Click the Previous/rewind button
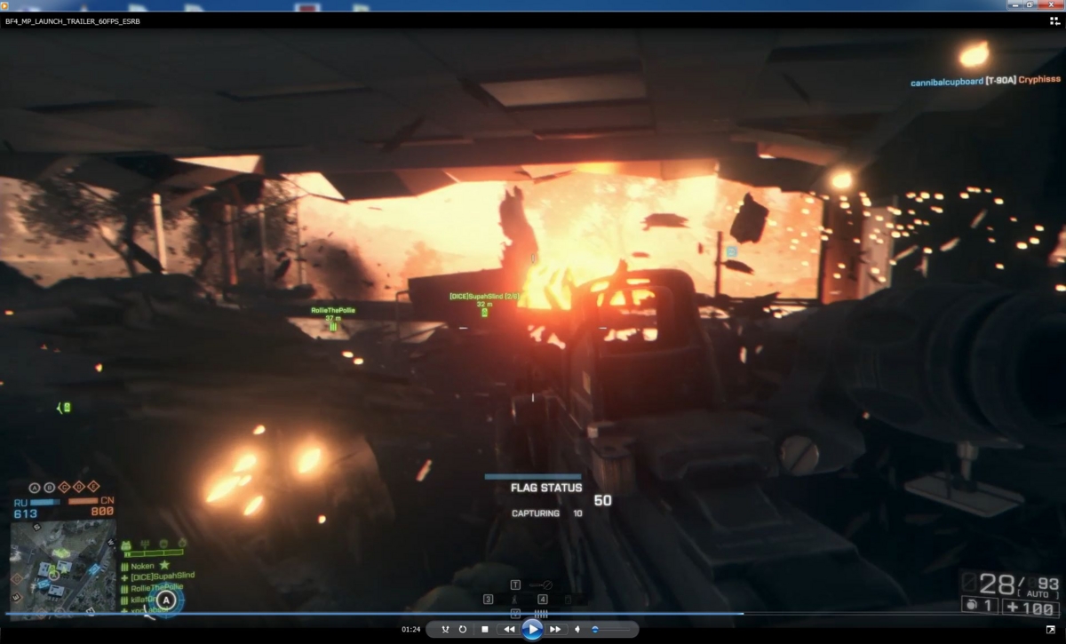Viewport: 1066px width, 644px height. (x=509, y=629)
